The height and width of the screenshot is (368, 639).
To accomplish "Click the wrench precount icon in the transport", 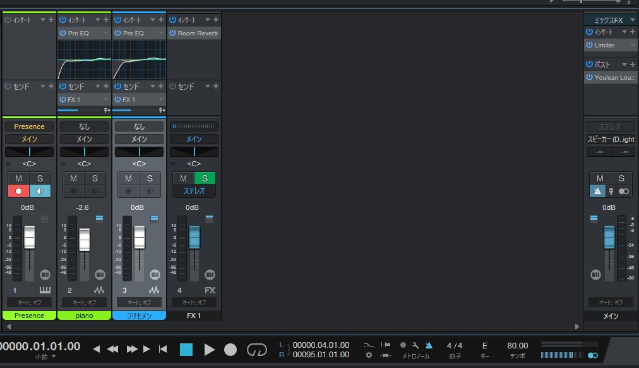I will 414,345.
